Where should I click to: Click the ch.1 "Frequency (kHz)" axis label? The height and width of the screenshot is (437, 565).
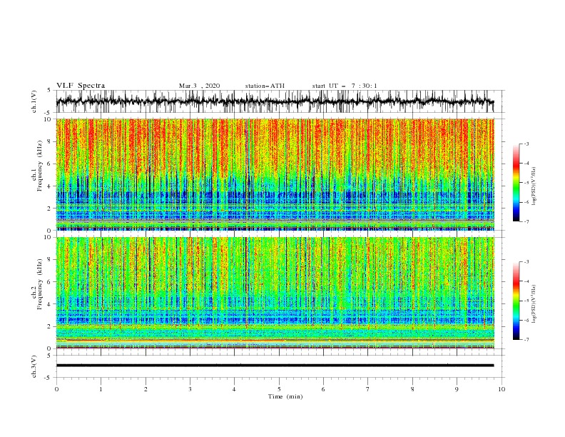40,166
